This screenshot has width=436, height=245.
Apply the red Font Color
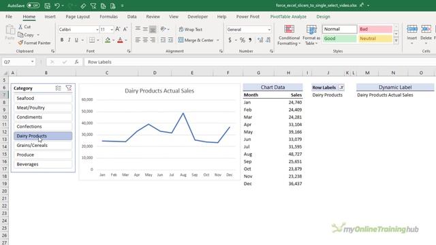pyautogui.click(x=120, y=40)
